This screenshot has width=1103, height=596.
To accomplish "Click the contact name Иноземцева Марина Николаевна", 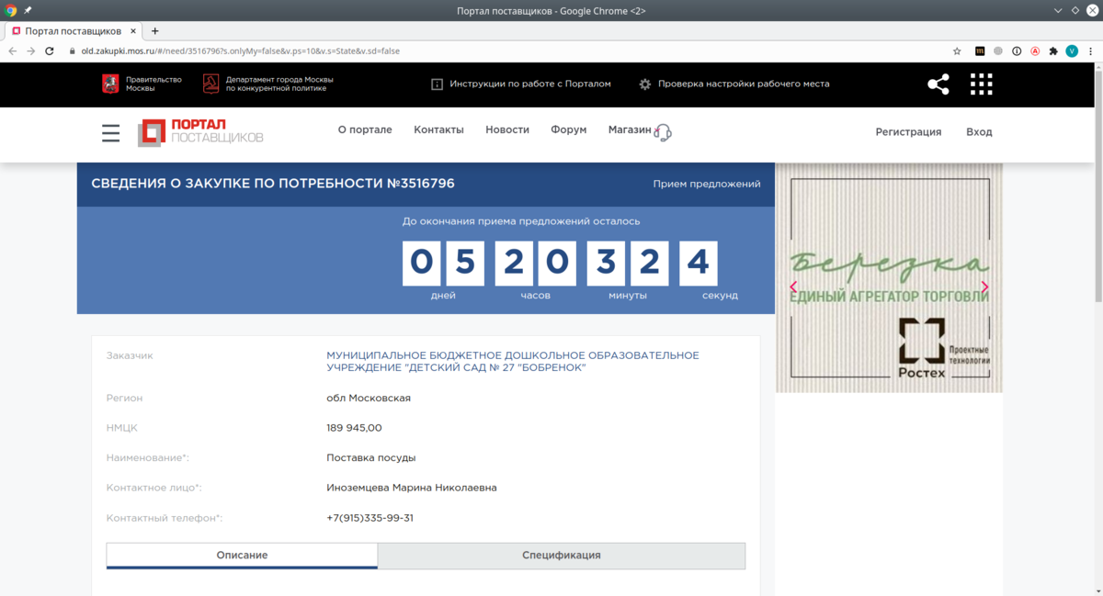I will [x=412, y=488].
